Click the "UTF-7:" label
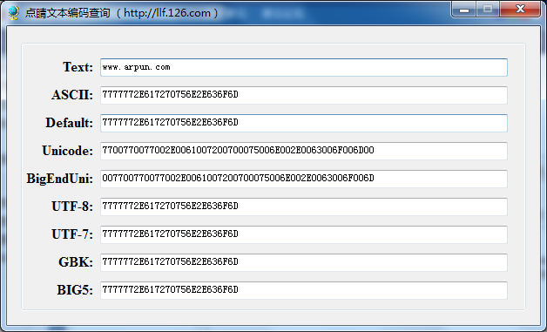 (72, 234)
